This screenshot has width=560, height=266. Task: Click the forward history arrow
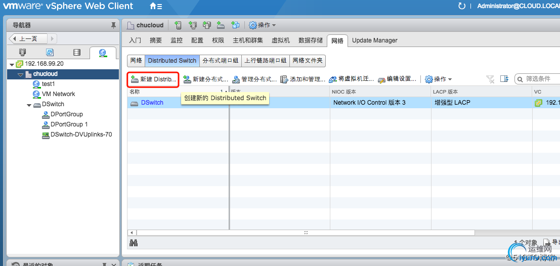[x=52, y=38]
